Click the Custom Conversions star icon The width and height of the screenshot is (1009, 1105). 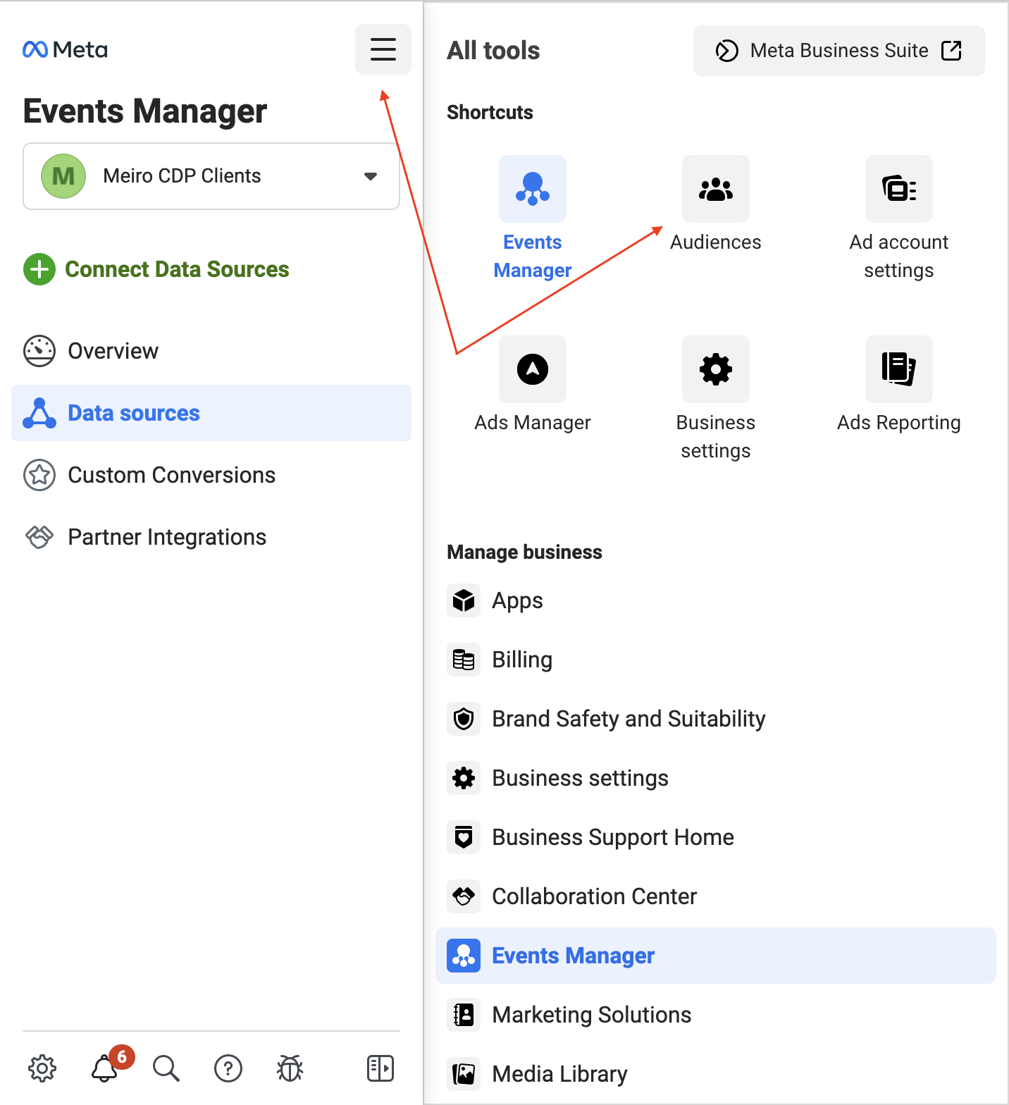[39, 475]
